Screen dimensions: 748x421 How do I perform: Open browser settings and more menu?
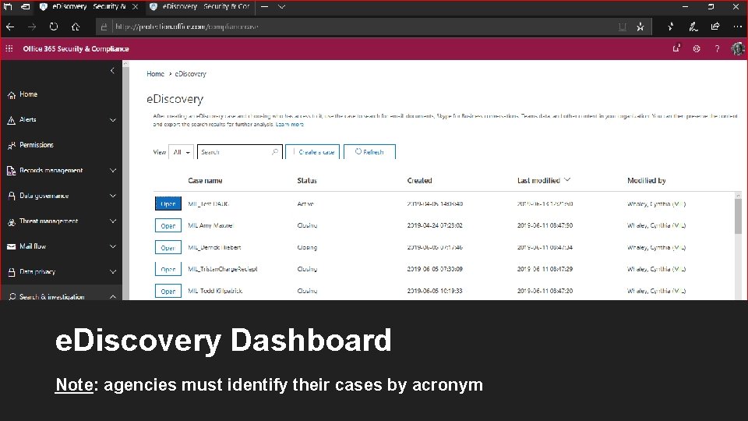[738, 27]
